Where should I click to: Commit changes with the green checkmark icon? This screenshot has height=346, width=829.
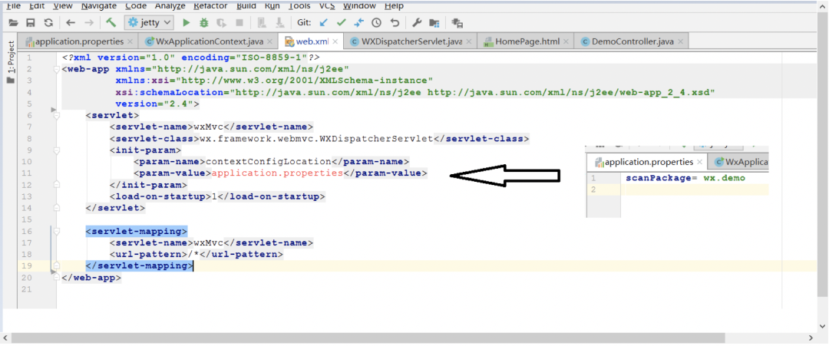pyautogui.click(x=342, y=23)
